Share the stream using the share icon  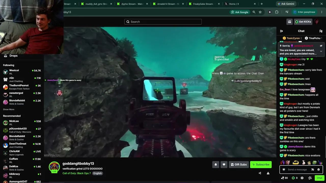click(x=260, y=173)
